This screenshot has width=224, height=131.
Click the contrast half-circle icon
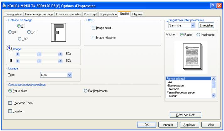point(11,61)
